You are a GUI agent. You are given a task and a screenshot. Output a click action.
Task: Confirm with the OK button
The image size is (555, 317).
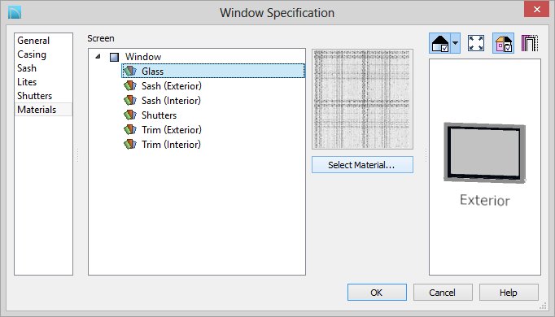377,293
